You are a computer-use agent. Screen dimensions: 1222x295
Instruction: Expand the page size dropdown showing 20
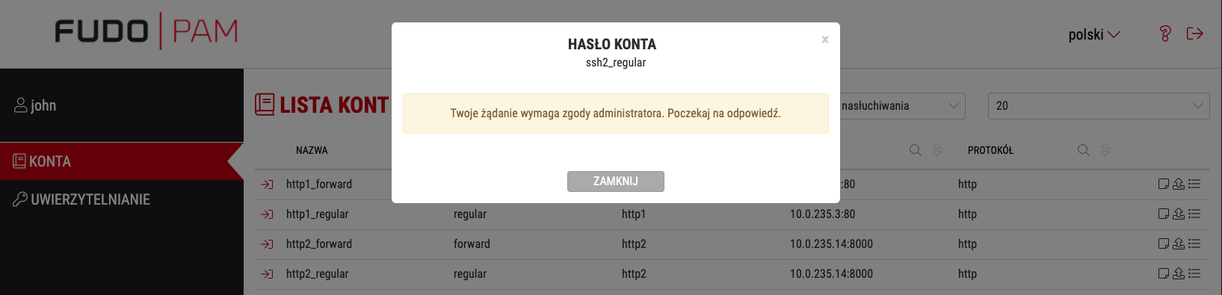point(1099,106)
